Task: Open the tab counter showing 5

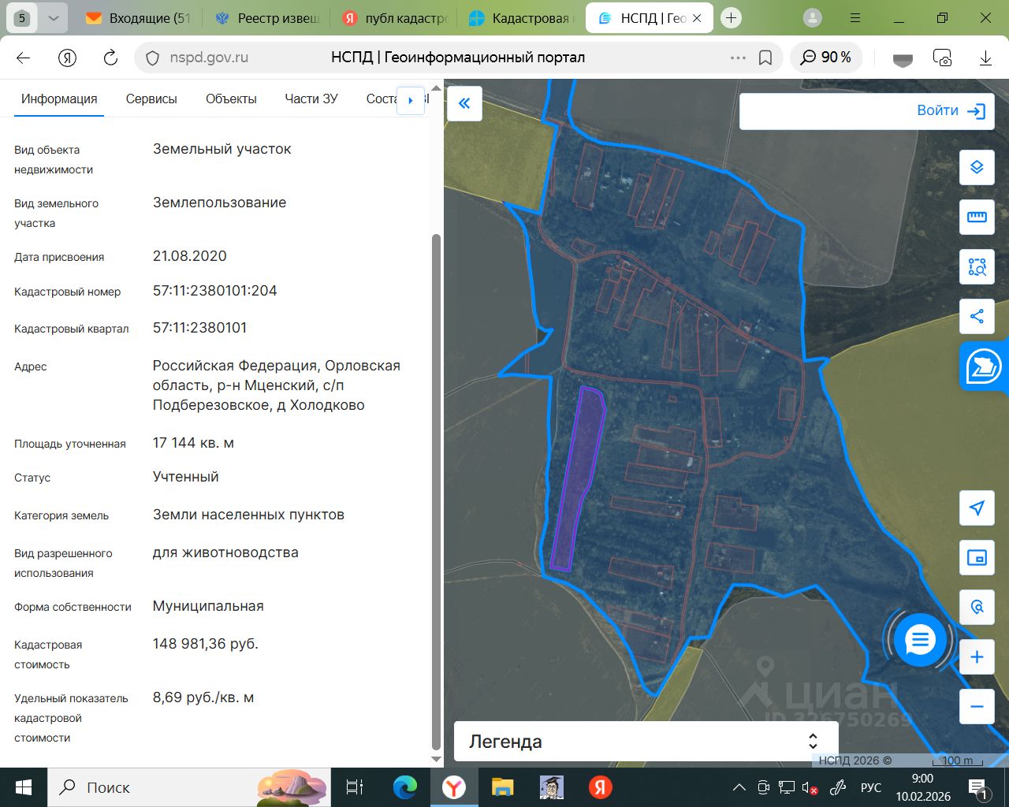Action: click(21, 18)
